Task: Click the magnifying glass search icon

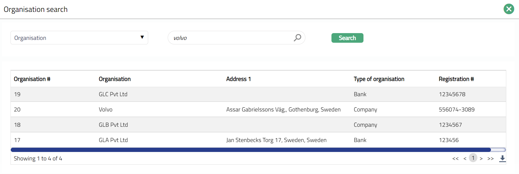Action: pyautogui.click(x=297, y=38)
